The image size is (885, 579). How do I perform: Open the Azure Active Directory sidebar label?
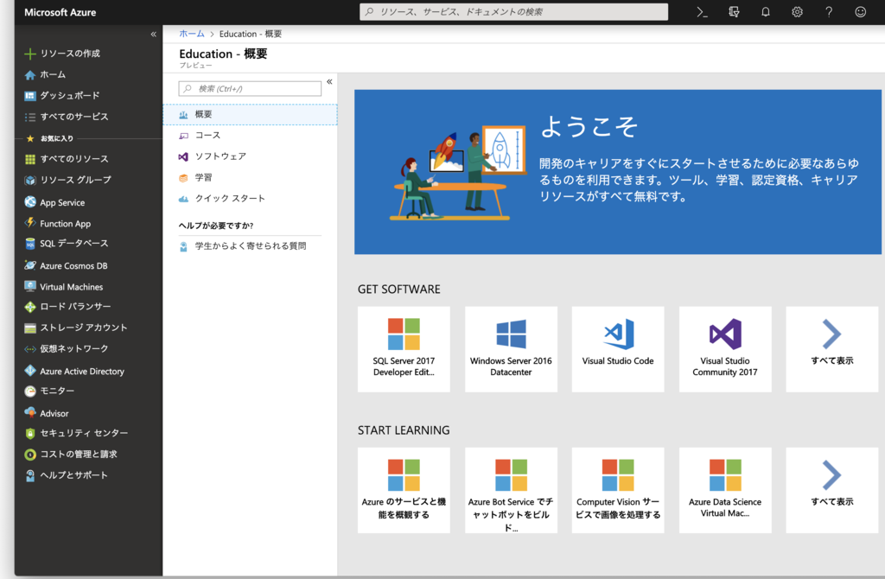[x=82, y=372]
